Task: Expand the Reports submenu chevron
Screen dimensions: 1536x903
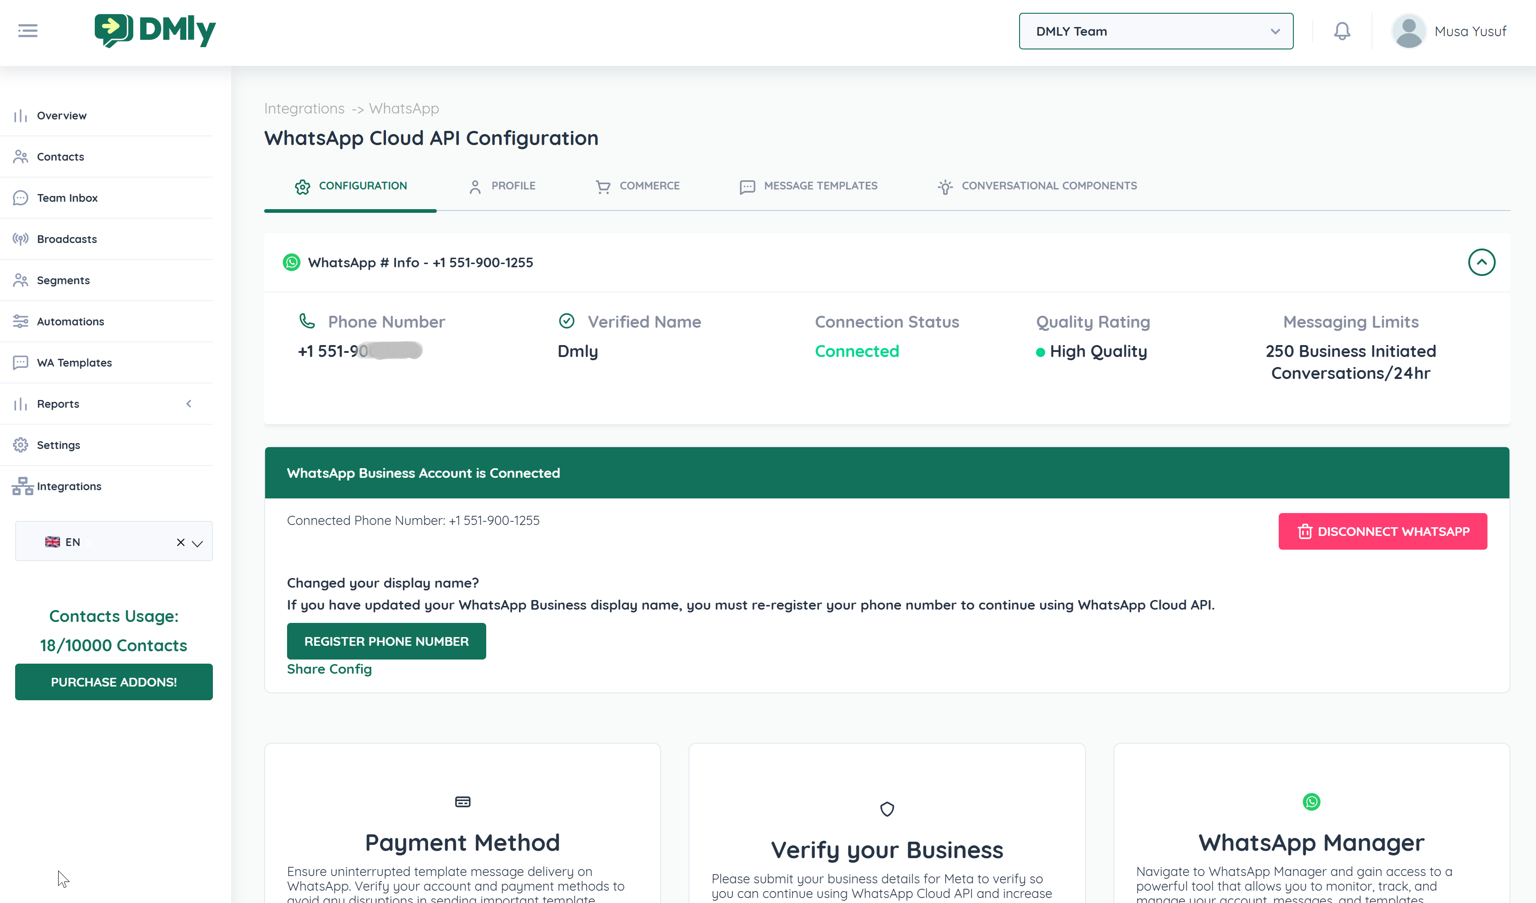Action: coord(189,403)
